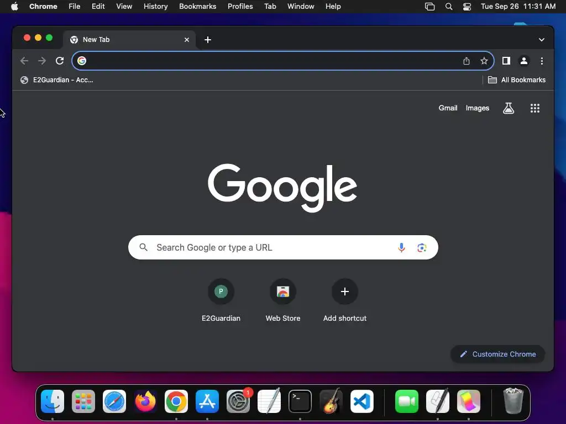Open the Profiles menu

(x=240, y=7)
